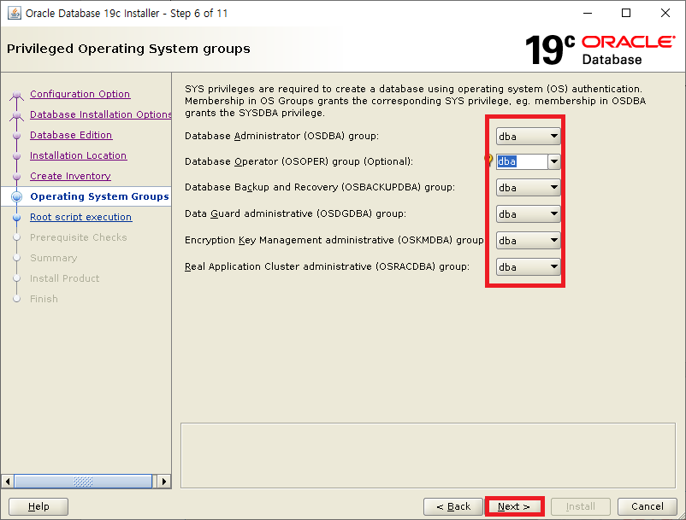Image resolution: width=686 pixels, height=520 pixels.
Task: Open the OSKMDBA group dropdown
Action: [528, 240]
